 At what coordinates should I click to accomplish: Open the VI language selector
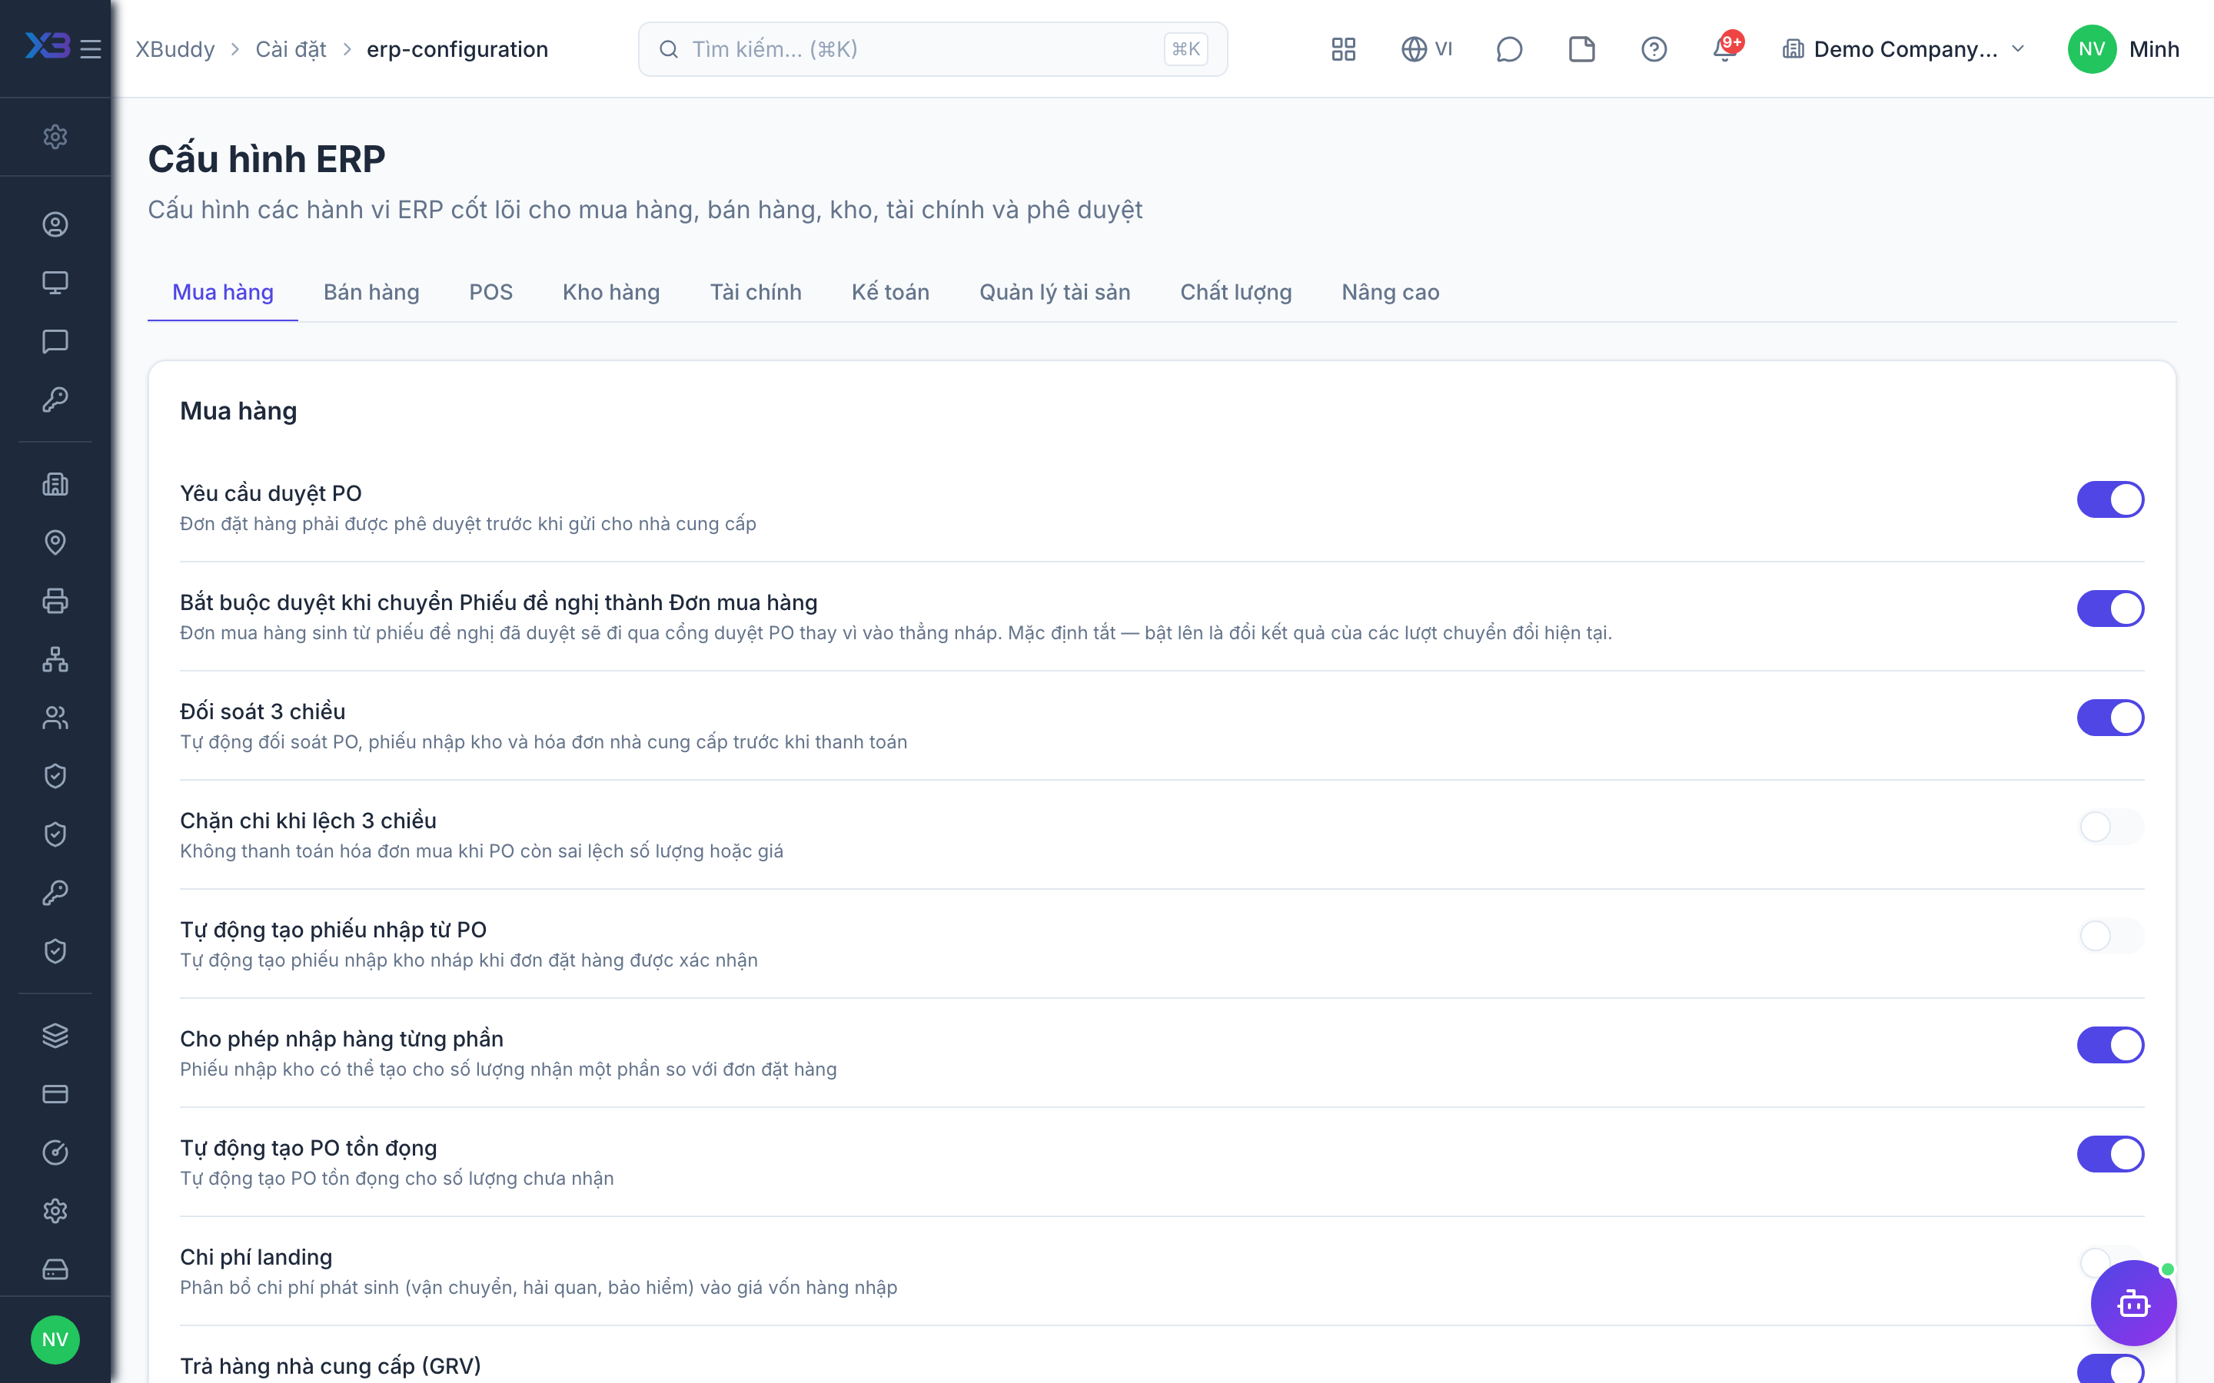click(x=1426, y=49)
